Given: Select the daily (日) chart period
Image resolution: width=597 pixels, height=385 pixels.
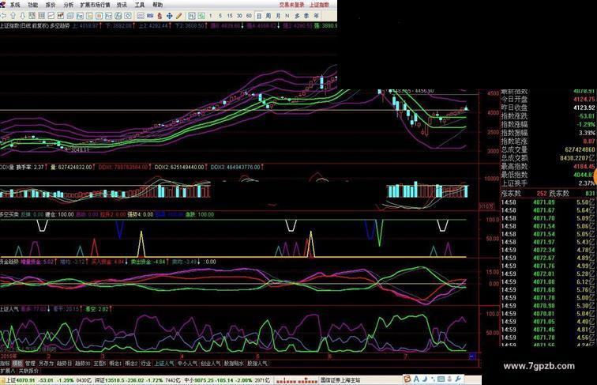Looking at the screenshot, I should click(259, 16).
